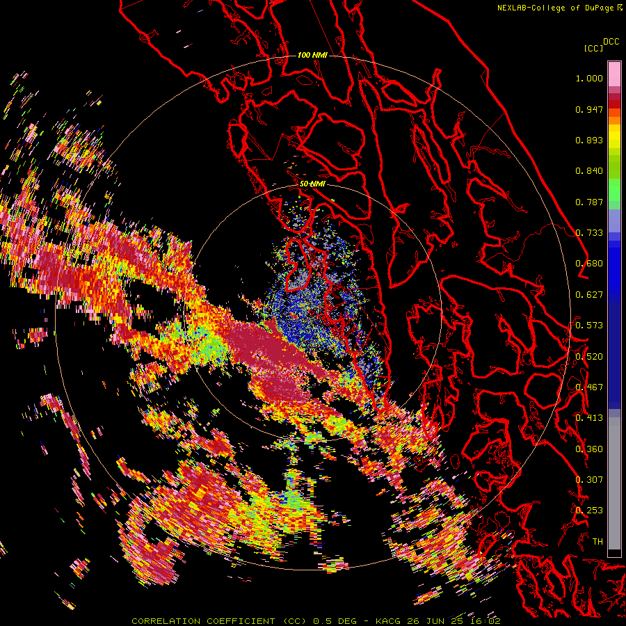Screen dimensions: 626x626
Task: Click the 0.680 color scale label
Action: [589, 264]
